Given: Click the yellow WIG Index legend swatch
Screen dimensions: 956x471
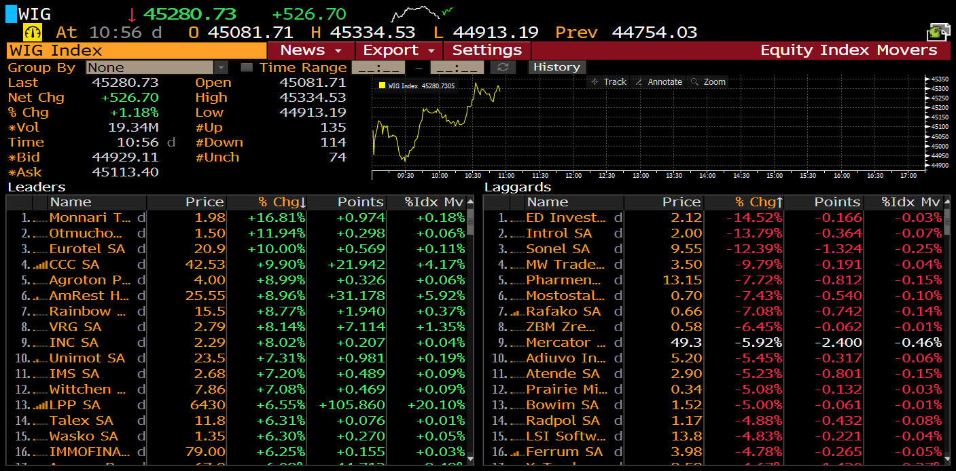Looking at the screenshot, I should (382, 86).
